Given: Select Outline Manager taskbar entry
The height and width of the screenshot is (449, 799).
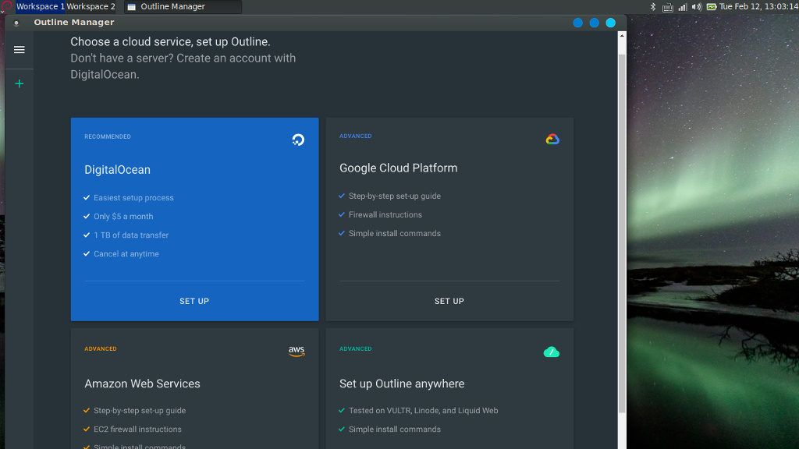Looking at the screenshot, I should (183, 6).
